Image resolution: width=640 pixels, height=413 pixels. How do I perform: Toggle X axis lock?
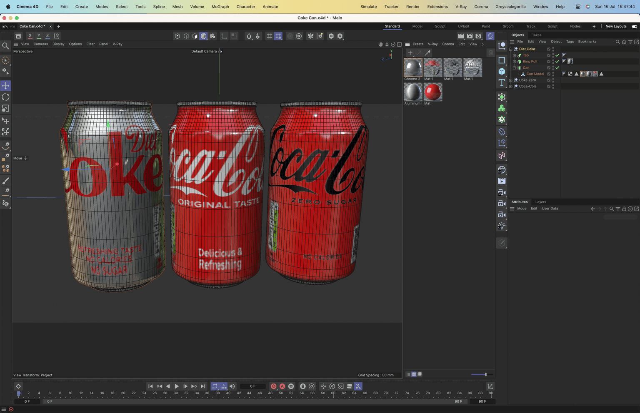pyautogui.click(x=30, y=36)
